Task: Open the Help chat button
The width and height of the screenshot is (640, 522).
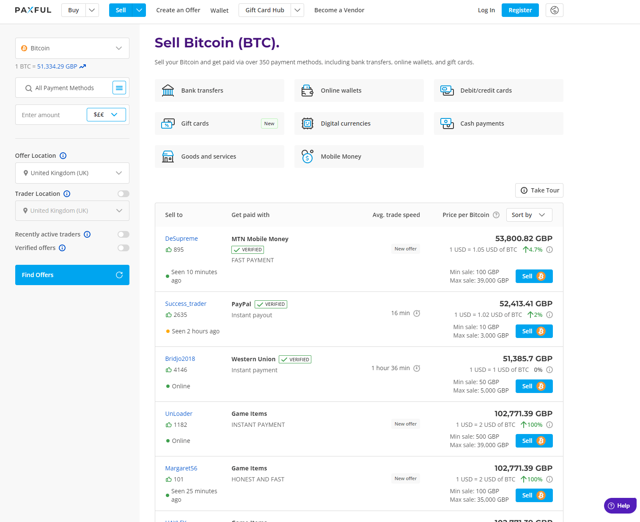Action: 620,506
